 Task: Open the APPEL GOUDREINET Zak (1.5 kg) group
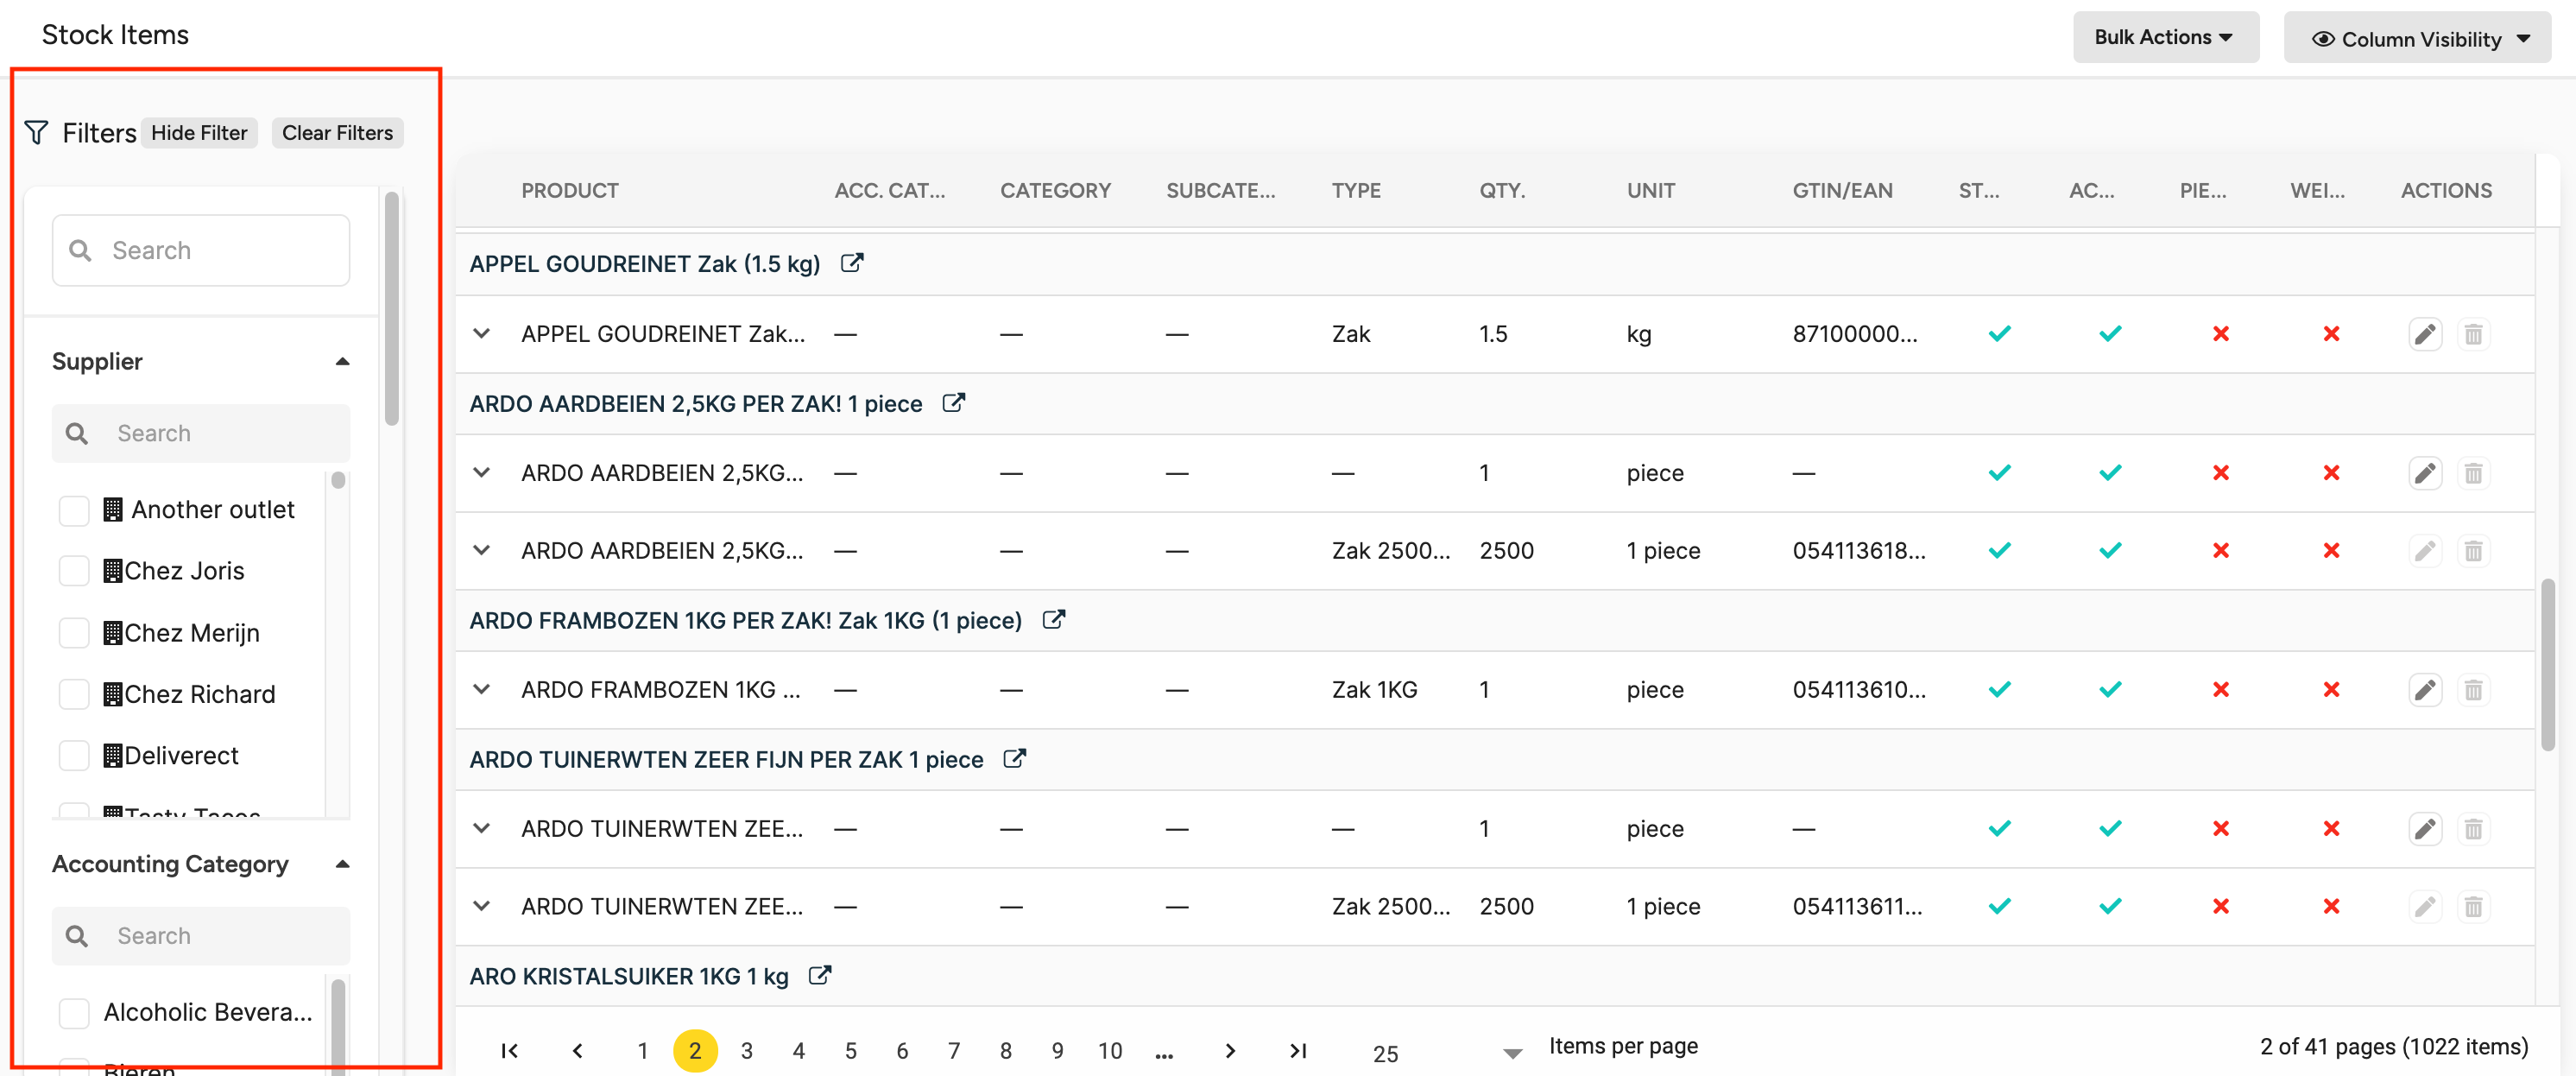pos(645,264)
